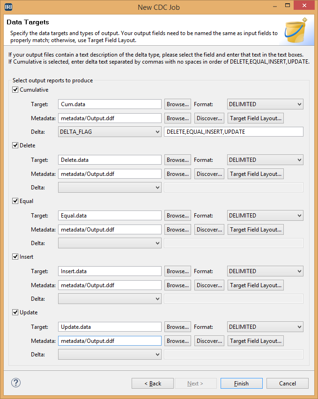The width and height of the screenshot is (318, 399).
Task: Click the IRI application icon in title bar
Action: pyautogui.click(x=8, y=7)
